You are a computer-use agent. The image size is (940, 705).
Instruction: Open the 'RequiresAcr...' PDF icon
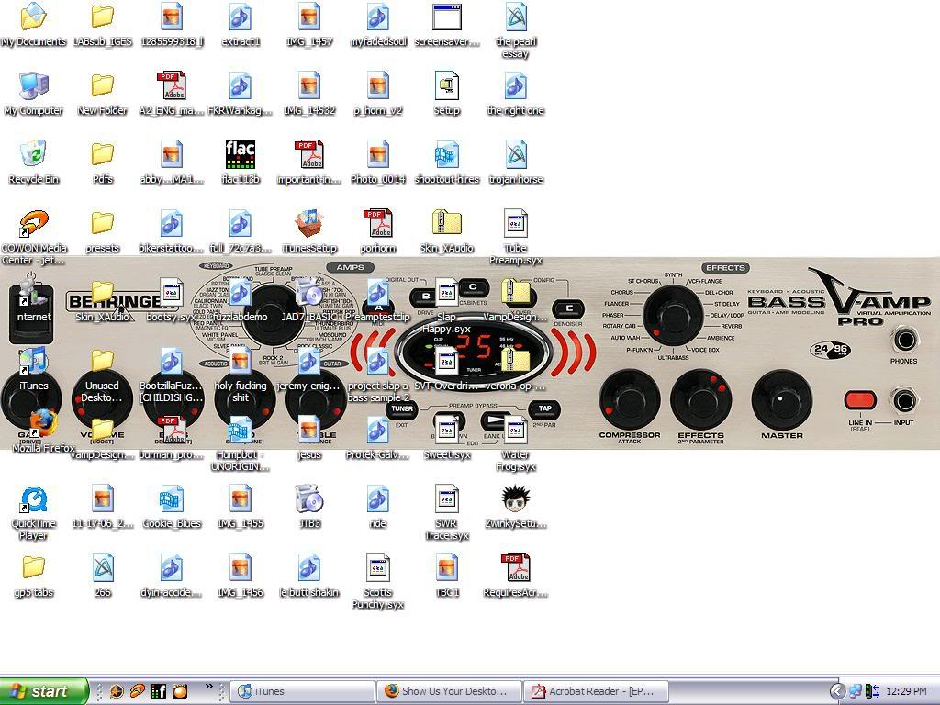click(x=516, y=568)
